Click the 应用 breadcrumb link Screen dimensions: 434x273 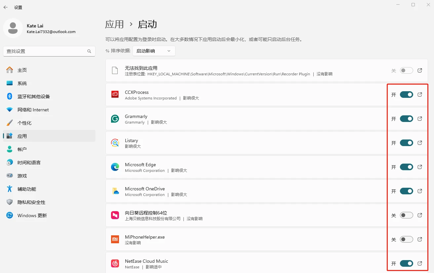click(x=114, y=24)
